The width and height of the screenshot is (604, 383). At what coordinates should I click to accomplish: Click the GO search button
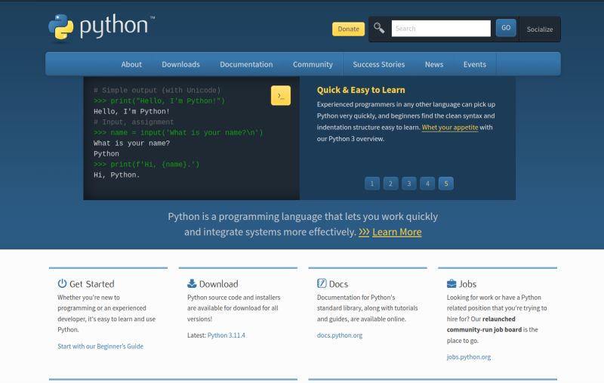tap(506, 28)
